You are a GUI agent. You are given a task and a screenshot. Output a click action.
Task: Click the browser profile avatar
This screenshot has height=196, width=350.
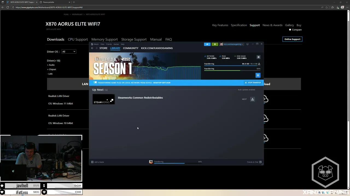[343, 7]
